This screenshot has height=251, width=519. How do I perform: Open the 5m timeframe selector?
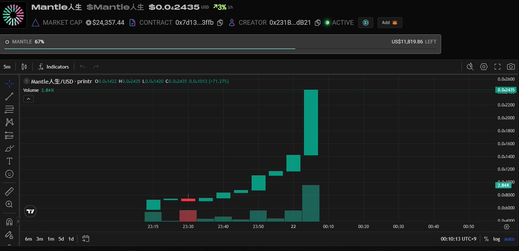coord(7,67)
